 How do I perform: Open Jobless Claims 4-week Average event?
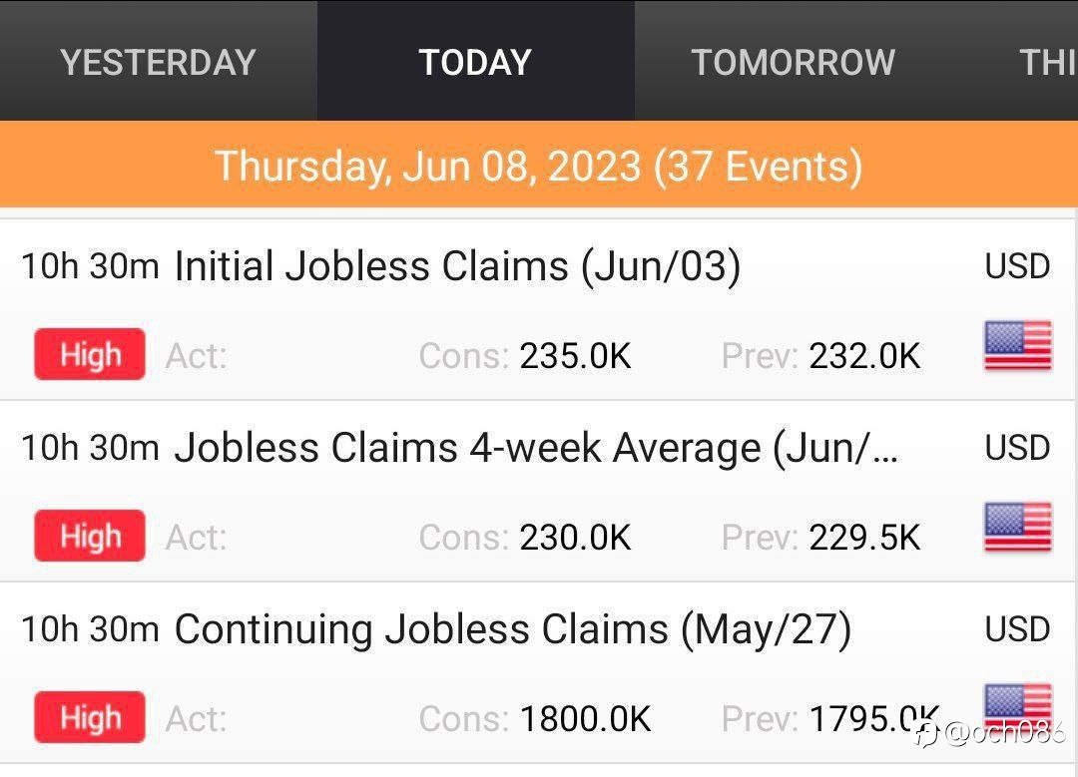(536, 448)
